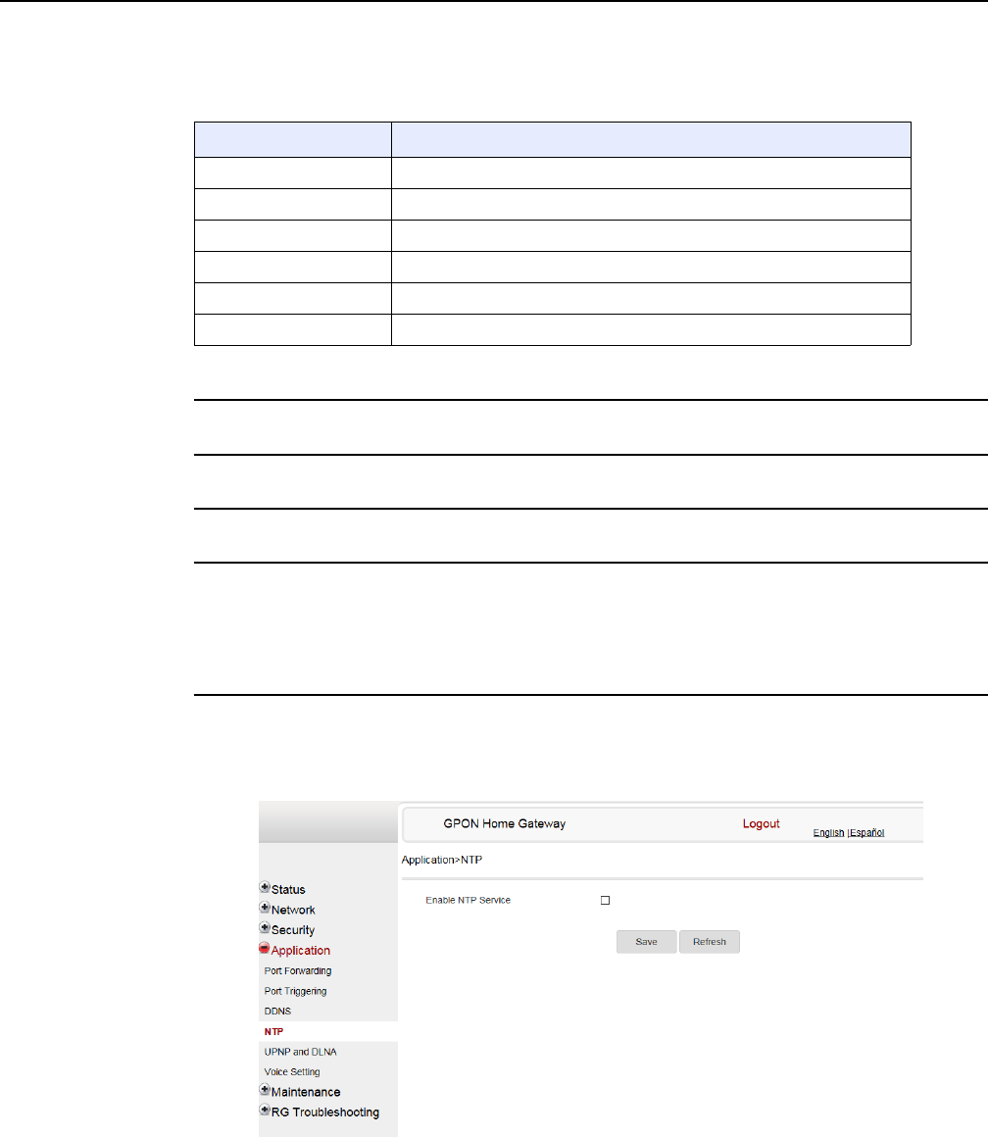The height and width of the screenshot is (1137, 988).
Task: Switch language to English
Action: point(828,833)
